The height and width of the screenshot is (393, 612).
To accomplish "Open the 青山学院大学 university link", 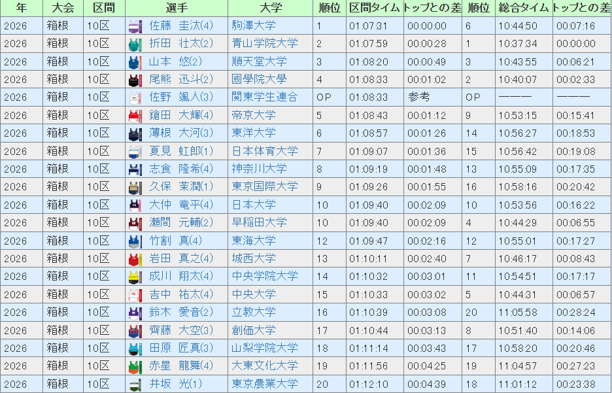I will point(265,44).
